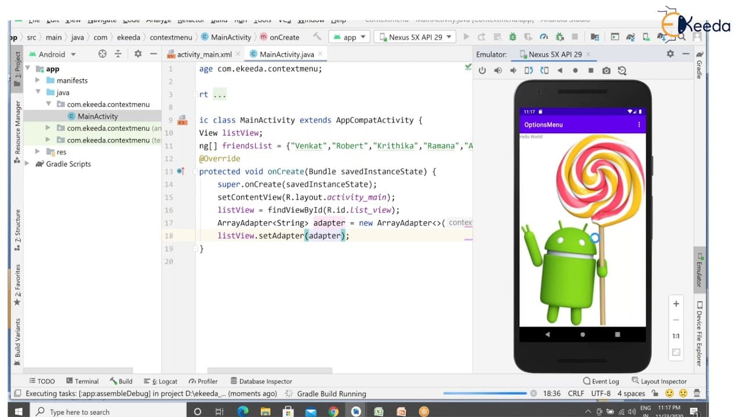This screenshot has height=417, width=742.
Task: Toggle the 1: Project tool window
Action: (x=17, y=68)
